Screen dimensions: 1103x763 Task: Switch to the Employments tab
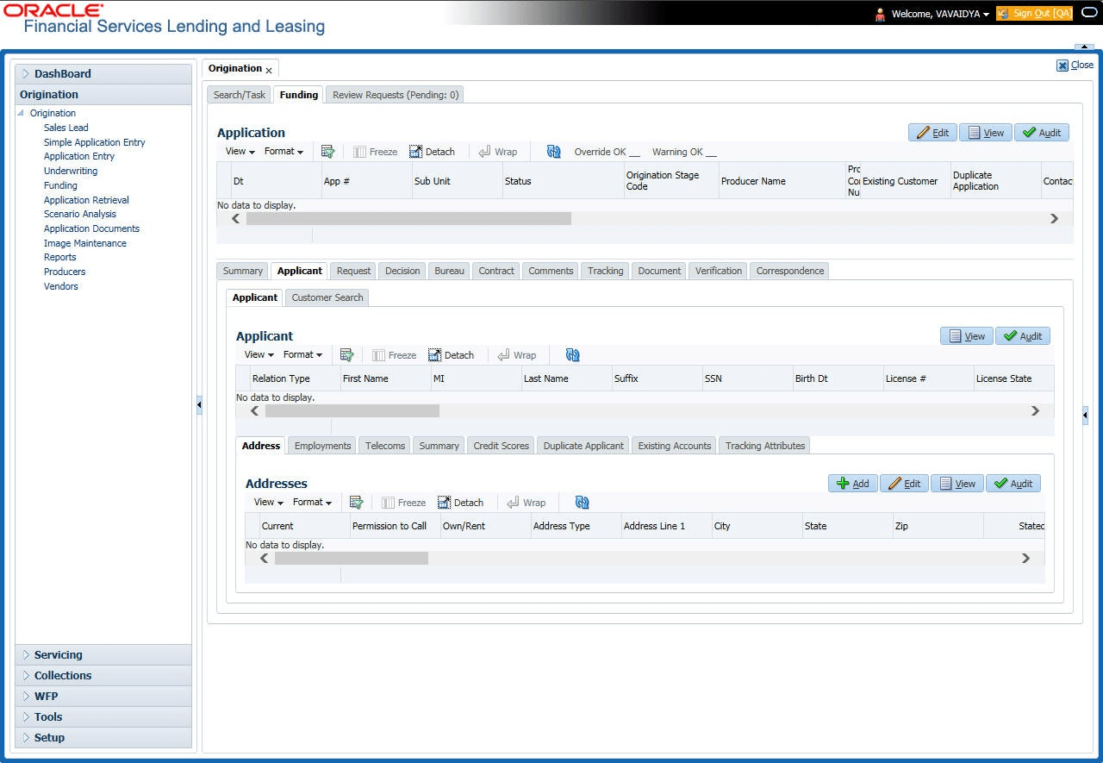click(x=322, y=446)
